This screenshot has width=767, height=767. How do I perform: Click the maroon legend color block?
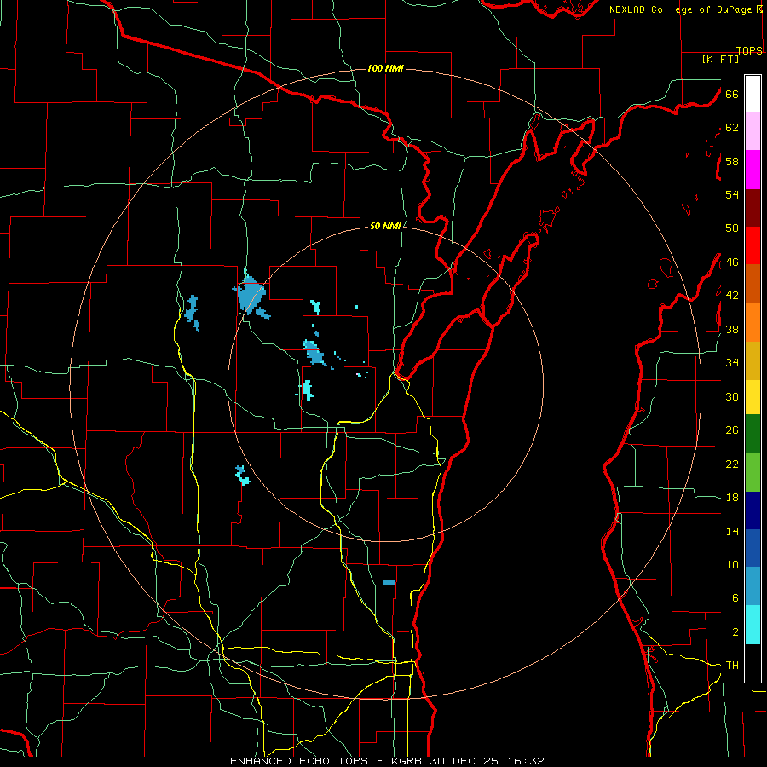point(753,208)
